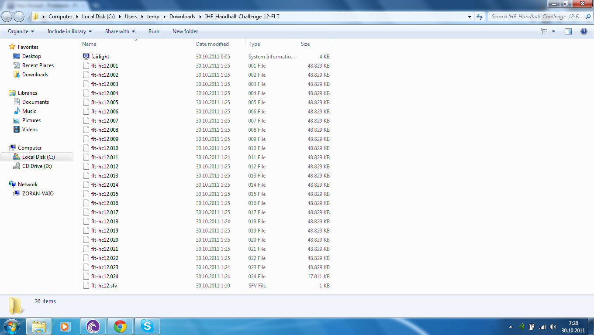Screen dimensions: 594x335
Task: Click the ZORAN-VAIO network computer icon
Action: [x=17, y=194]
